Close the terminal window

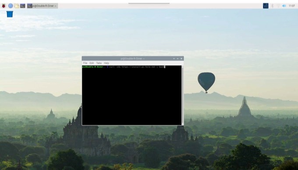(181, 59)
